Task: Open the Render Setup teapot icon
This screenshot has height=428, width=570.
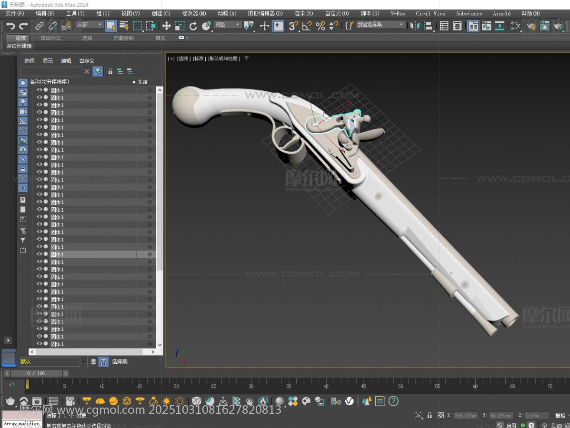Action: click(531, 26)
